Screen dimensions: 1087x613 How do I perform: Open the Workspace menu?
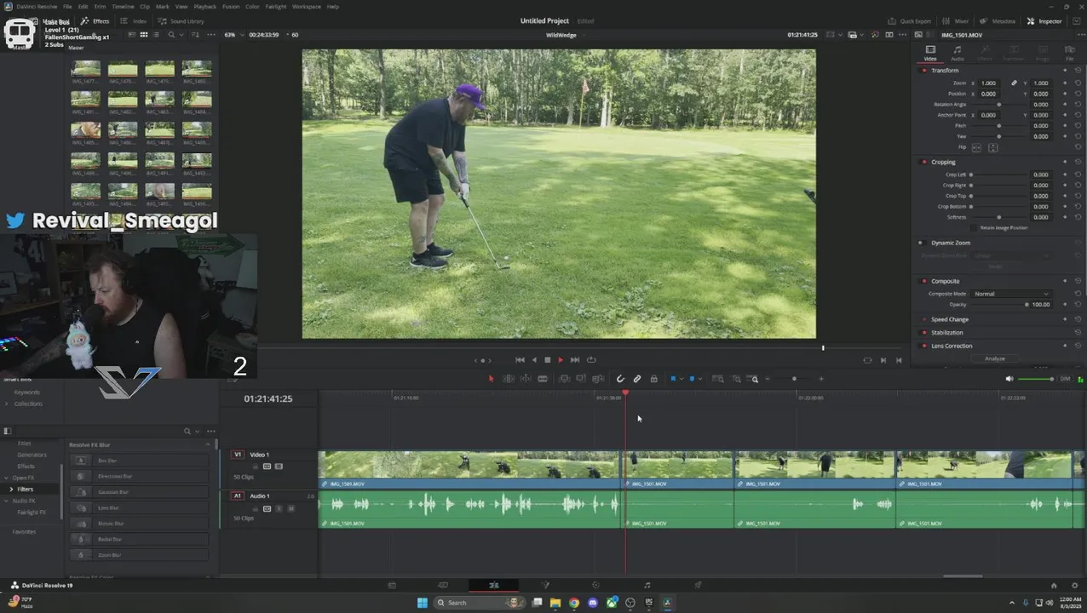tap(307, 6)
